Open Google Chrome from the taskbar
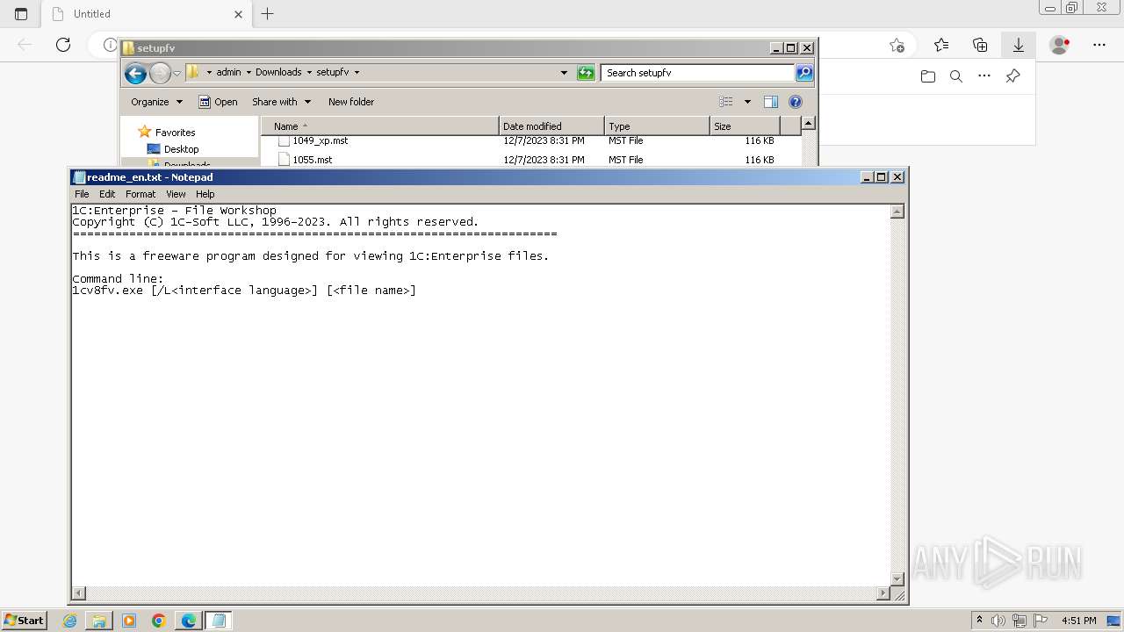Viewport: 1124px width, 632px height. 159,621
